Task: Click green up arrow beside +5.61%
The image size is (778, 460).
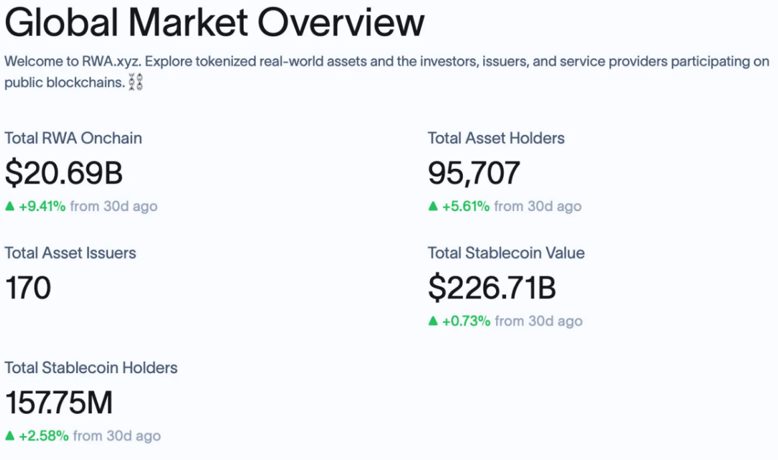Action: (x=433, y=206)
